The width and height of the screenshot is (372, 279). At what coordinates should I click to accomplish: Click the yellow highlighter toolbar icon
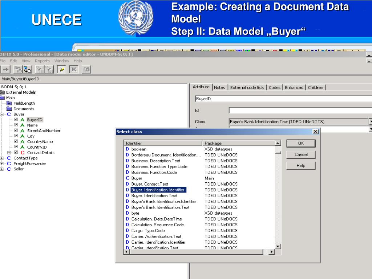[62, 69]
